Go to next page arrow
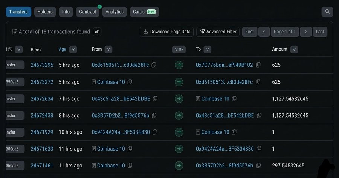 (306, 32)
